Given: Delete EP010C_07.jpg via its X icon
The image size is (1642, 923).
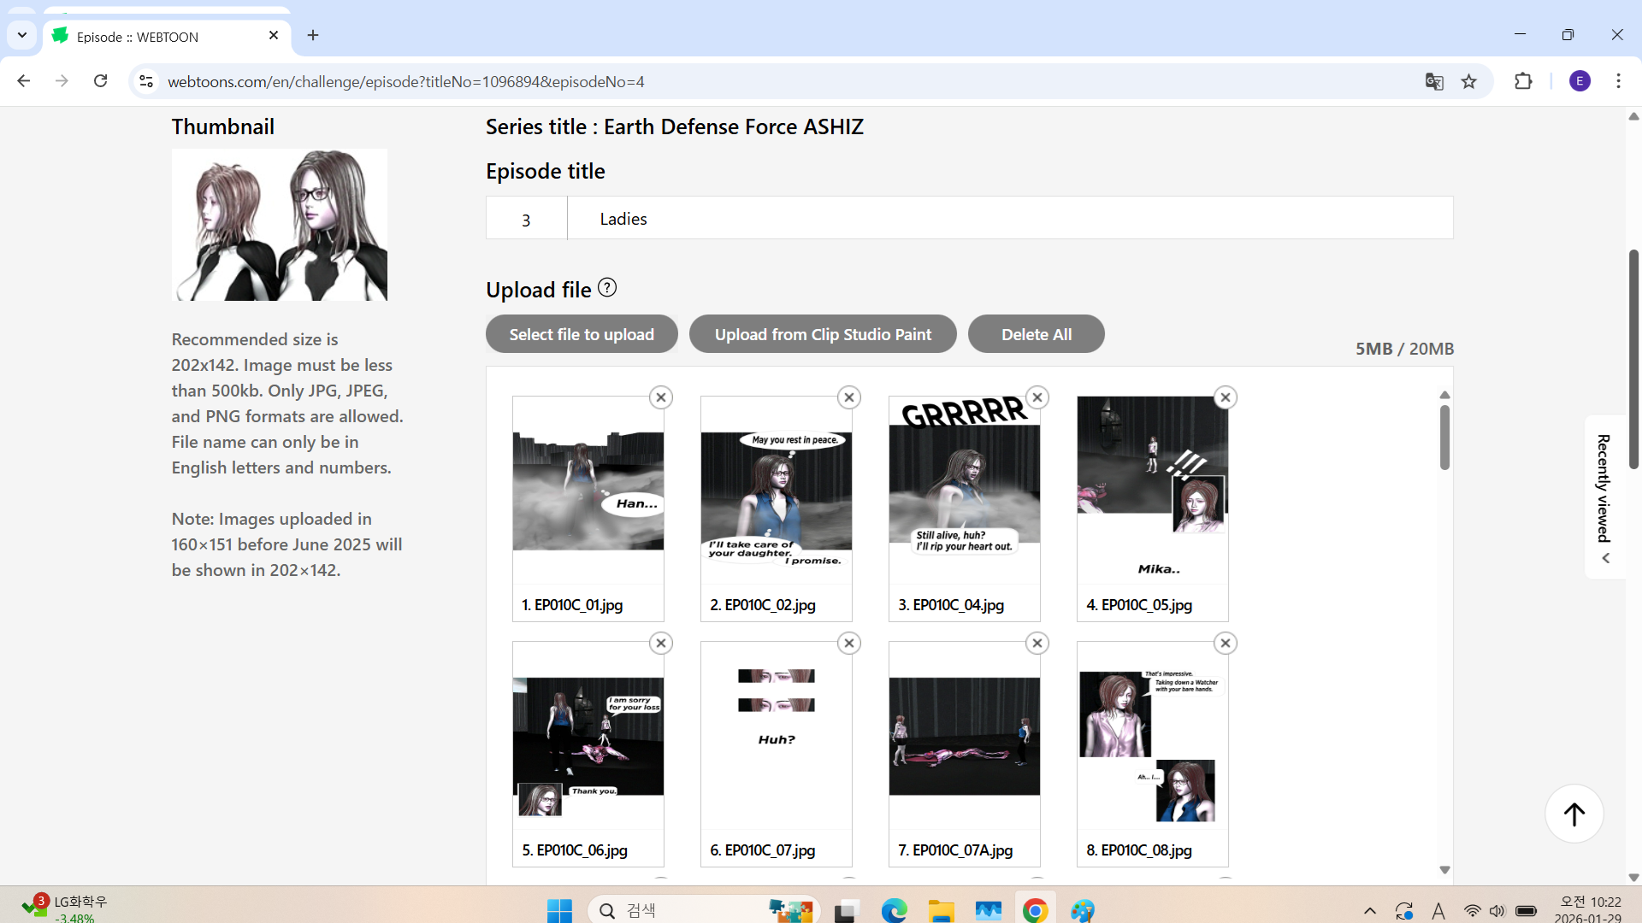Looking at the screenshot, I should point(848,644).
